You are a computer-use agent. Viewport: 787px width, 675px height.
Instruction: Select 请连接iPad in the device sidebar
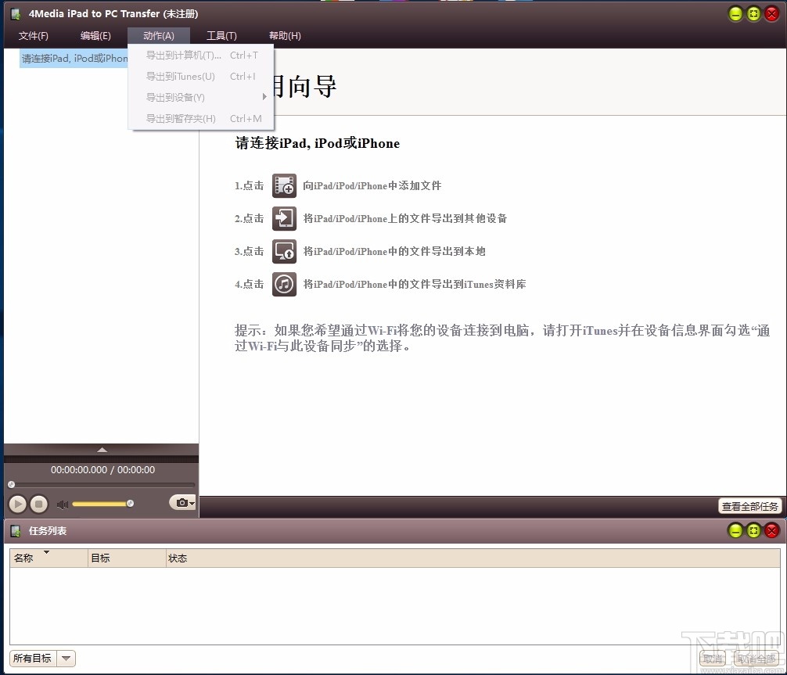74,58
